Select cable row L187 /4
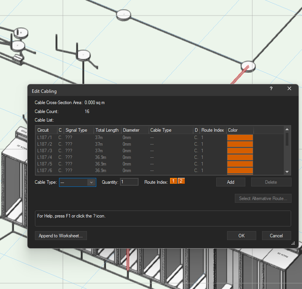This screenshot has height=289, width=302. pos(45,157)
